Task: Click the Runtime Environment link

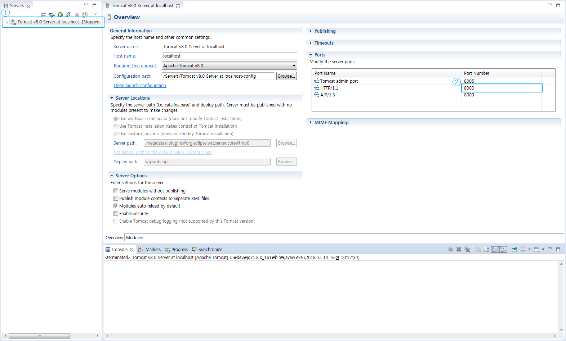Action: pyautogui.click(x=135, y=66)
